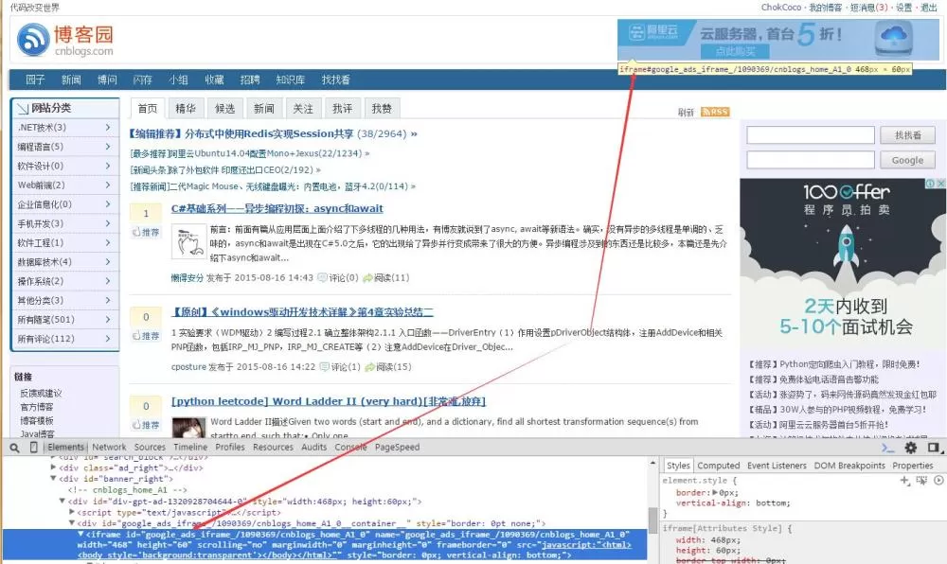
Task: Click the 反馈或建议 sidebar link
Action: click(x=41, y=394)
